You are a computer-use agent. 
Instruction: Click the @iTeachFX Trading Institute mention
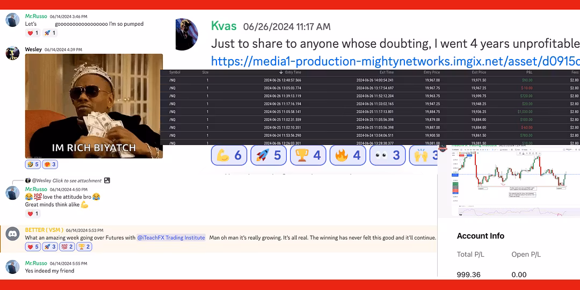(x=171, y=237)
